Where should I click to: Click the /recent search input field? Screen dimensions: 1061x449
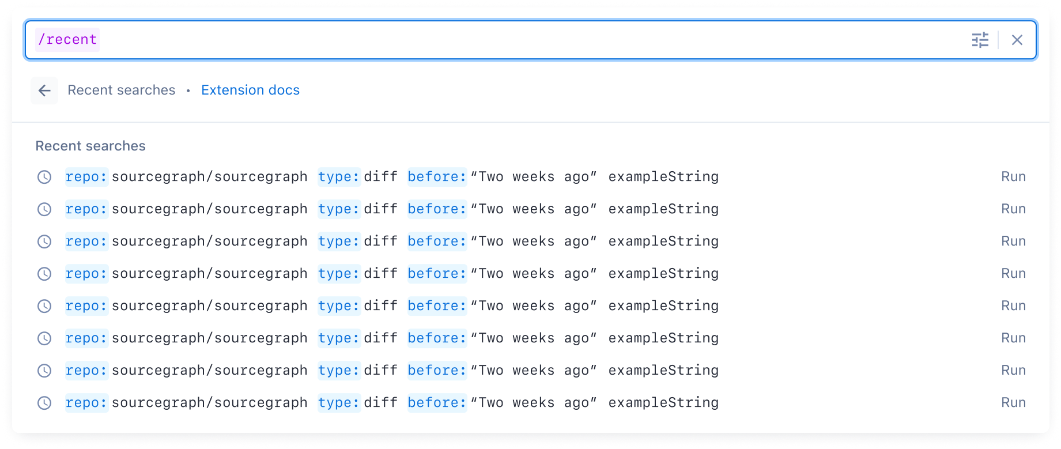pyautogui.click(x=530, y=40)
